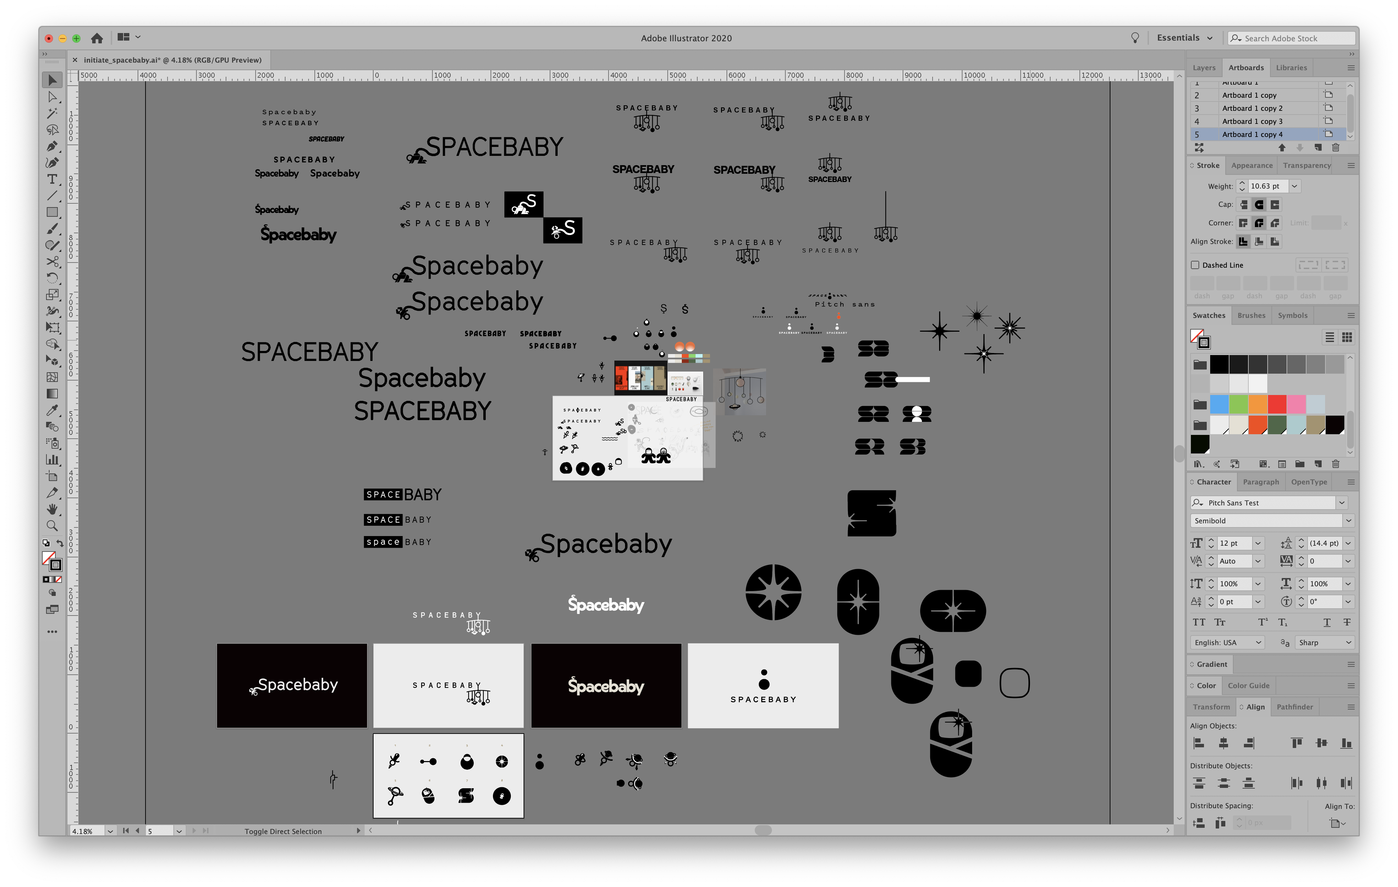Click the Home icon in top bar
The height and width of the screenshot is (887, 1398).
97,38
